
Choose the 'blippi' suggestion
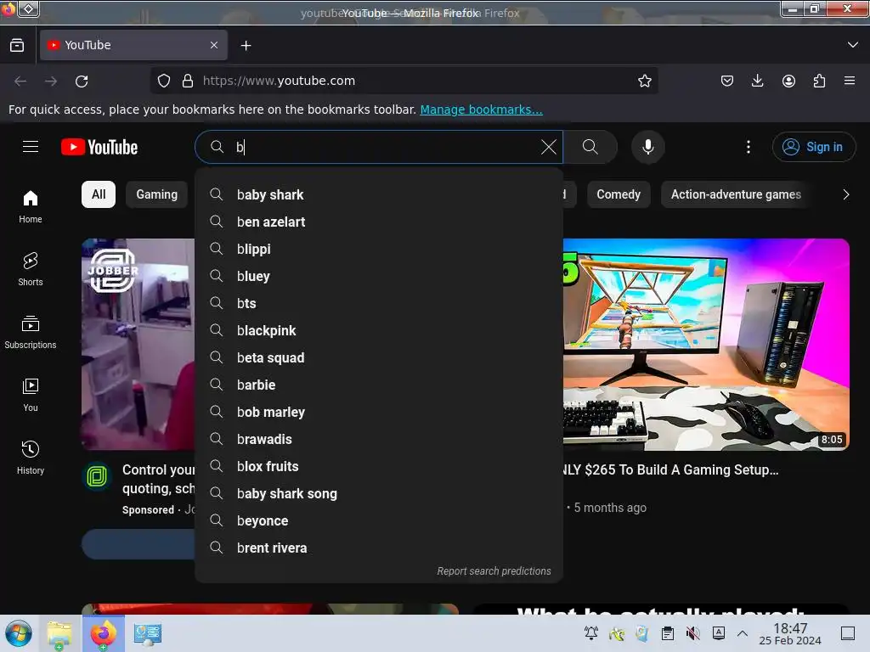click(379, 249)
